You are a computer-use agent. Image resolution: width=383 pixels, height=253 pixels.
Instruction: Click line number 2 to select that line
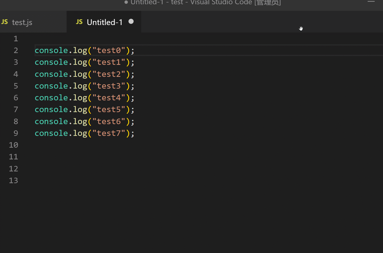(x=16, y=50)
